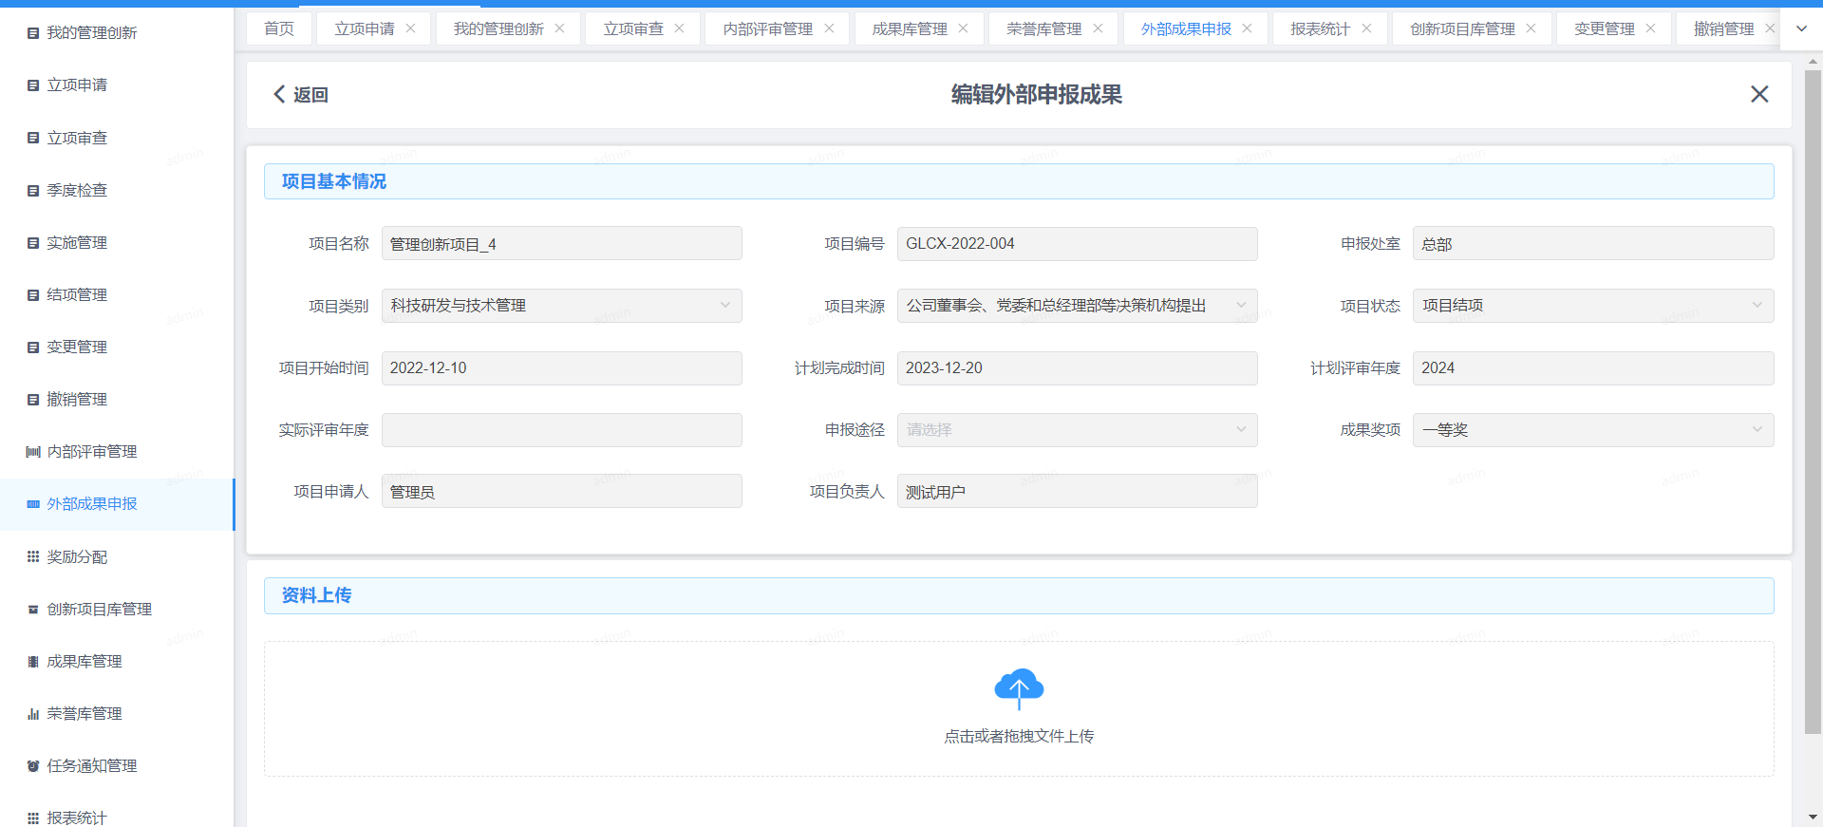The height and width of the screenshot is (827, 1823).
Task: Click the 荣誉库管理 chart icon
Action: point(33,714)
